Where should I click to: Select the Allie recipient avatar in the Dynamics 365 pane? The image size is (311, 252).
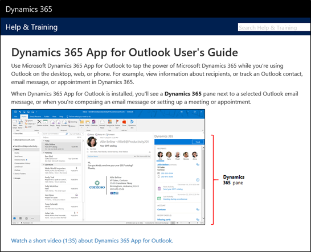tap(160, 155)
